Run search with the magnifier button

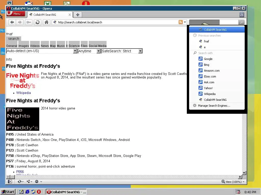coord(241,22)
